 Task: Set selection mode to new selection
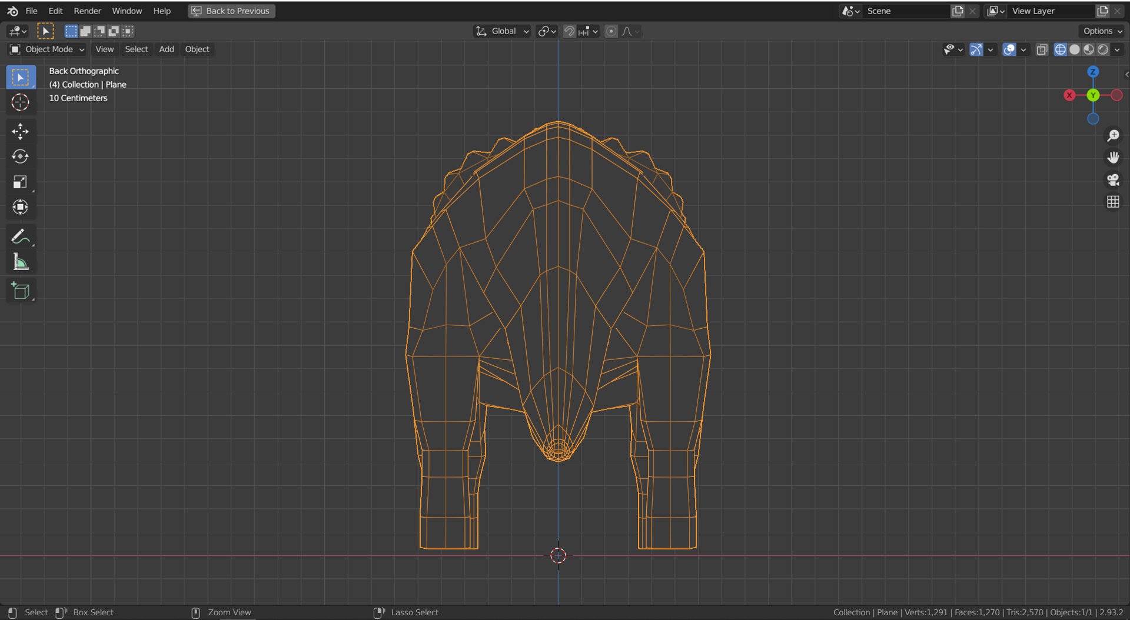tap(71, 31)
